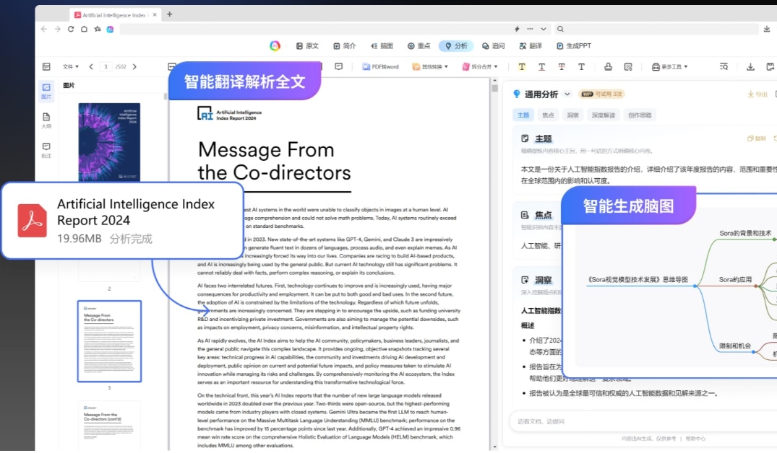The height and width of the screenshot is (453, 777).
Task: Open the PDF转Word converter tool
Action: point(382,66)
